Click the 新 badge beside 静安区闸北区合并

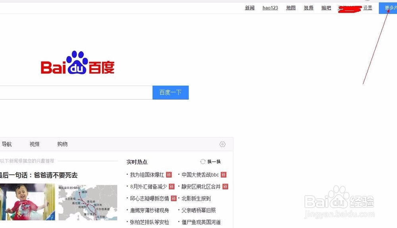[225, 187]
